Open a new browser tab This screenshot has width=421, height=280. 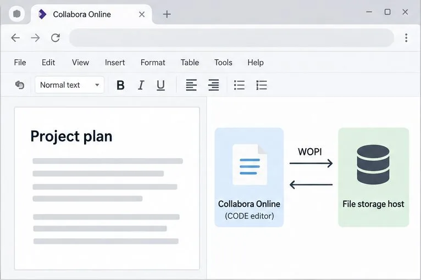pos(167,14)
